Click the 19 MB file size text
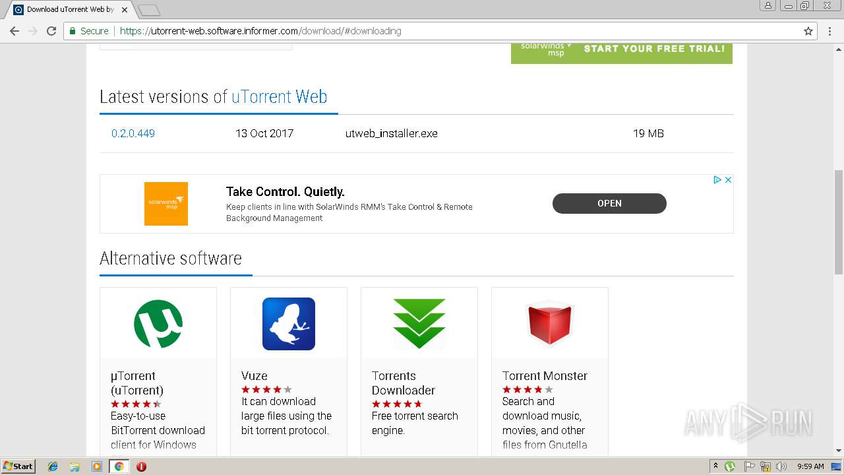The image size is (844, 475). click(x=648, y=133)
